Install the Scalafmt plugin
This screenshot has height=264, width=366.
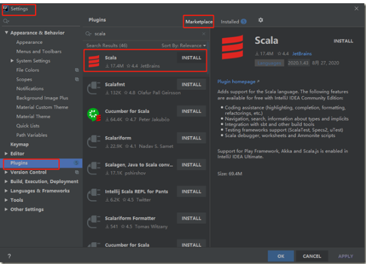(x=191, y=84)
